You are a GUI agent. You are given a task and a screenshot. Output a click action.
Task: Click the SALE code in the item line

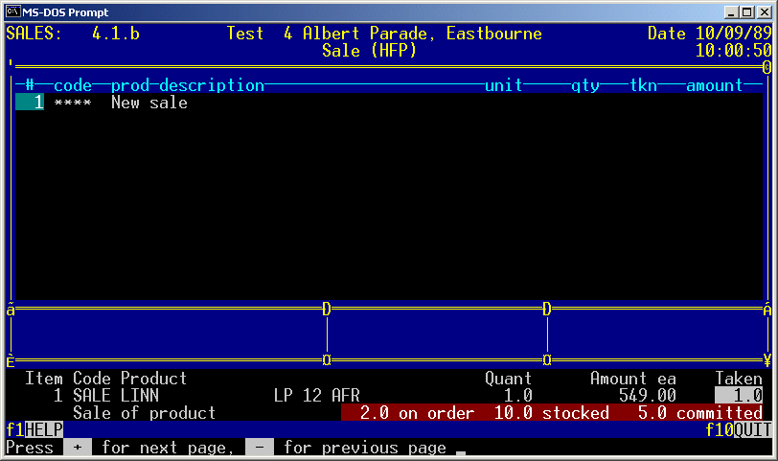(91, 395)
